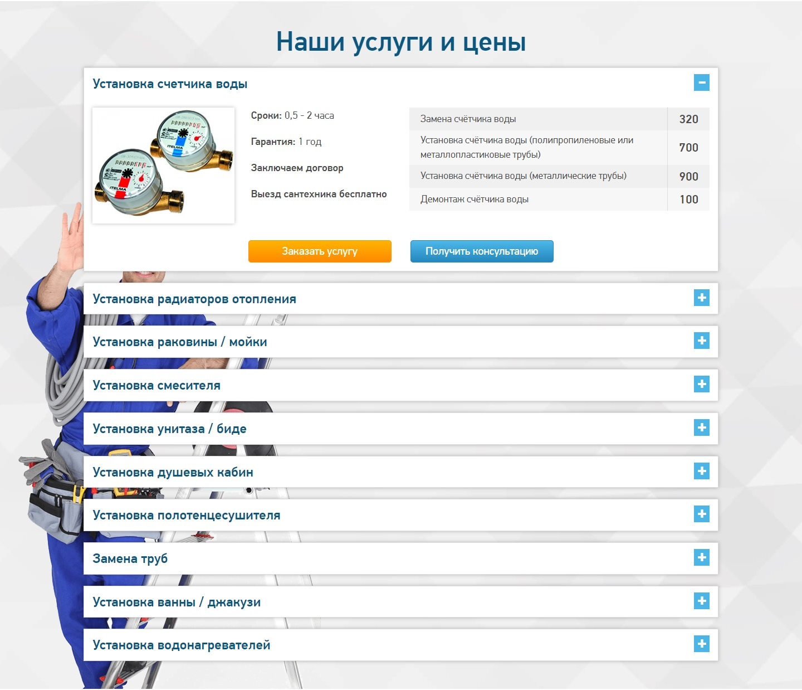Viewport: 802px width, 690px height.
Task: Select the 'Установка радиаторов отопления' title
Action: [194, 299]
